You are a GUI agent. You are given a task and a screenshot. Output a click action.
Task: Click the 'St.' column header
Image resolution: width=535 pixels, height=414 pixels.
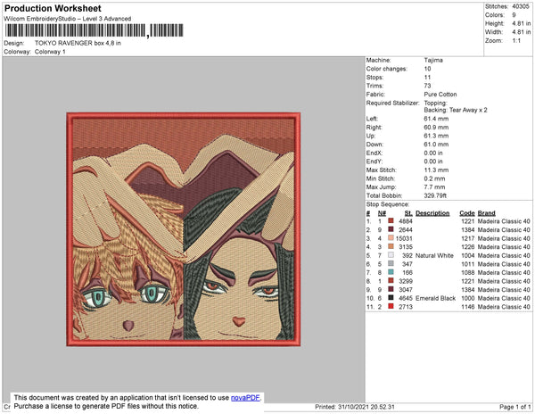click(x=408, y=213)
